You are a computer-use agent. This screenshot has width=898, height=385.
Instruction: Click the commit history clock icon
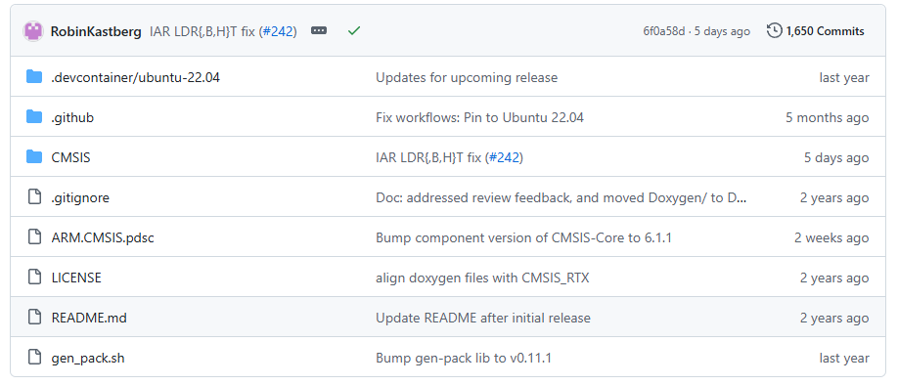775,31
